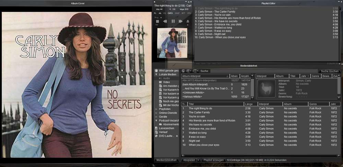The width and height of the screenshot is (343, 167).
Task: Click the Suche löschen button
Action: (x=329, y=71)
